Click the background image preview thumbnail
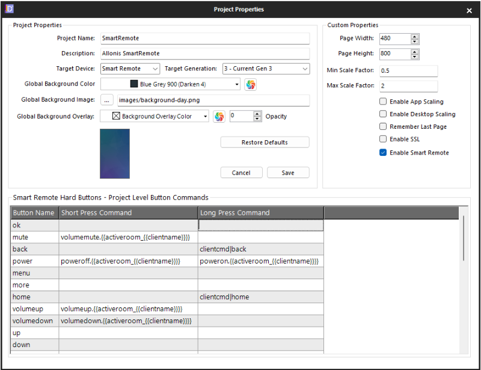 click(x=115, y=153)
